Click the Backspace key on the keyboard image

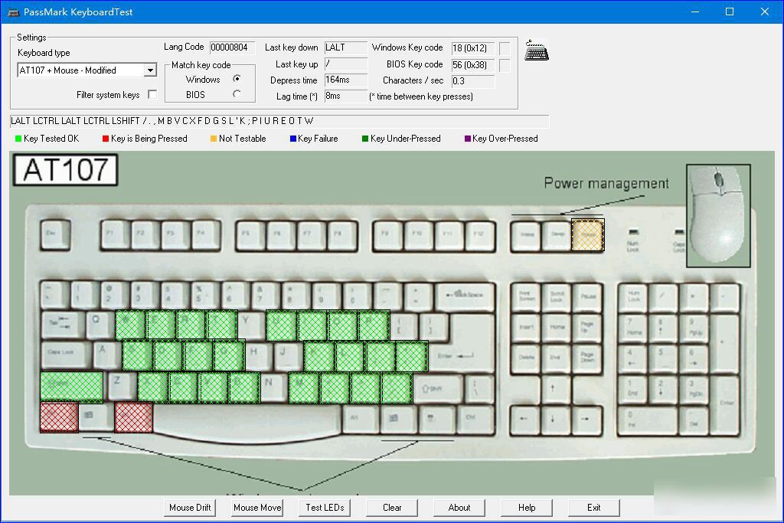(x=465, y=296)
